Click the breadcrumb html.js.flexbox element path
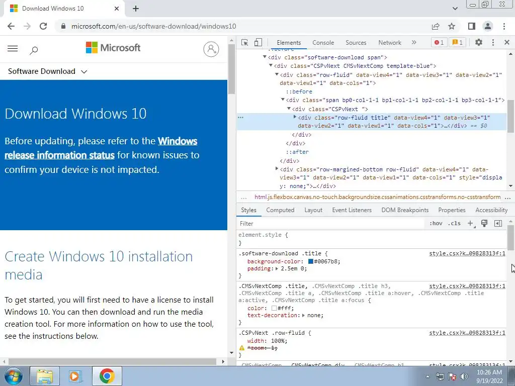Screen dimensions: 515x386 click(x=377, y=197)
